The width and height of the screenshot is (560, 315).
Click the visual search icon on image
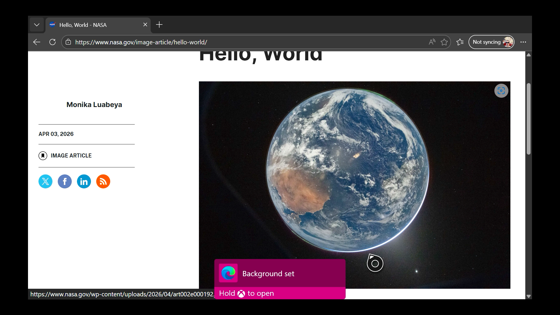(501, 91)
